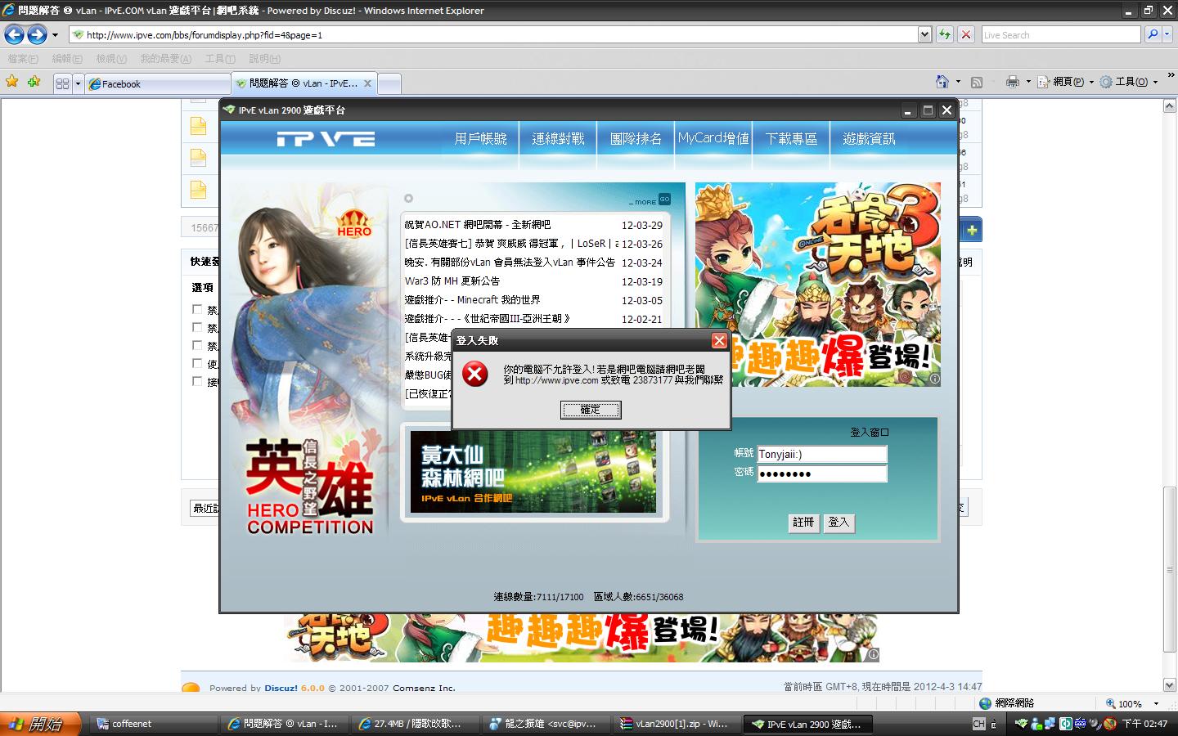Switch to the Facebook browser tab
Image resolution: width=1178 pixels, height=736 pixels.
[158, 83]
